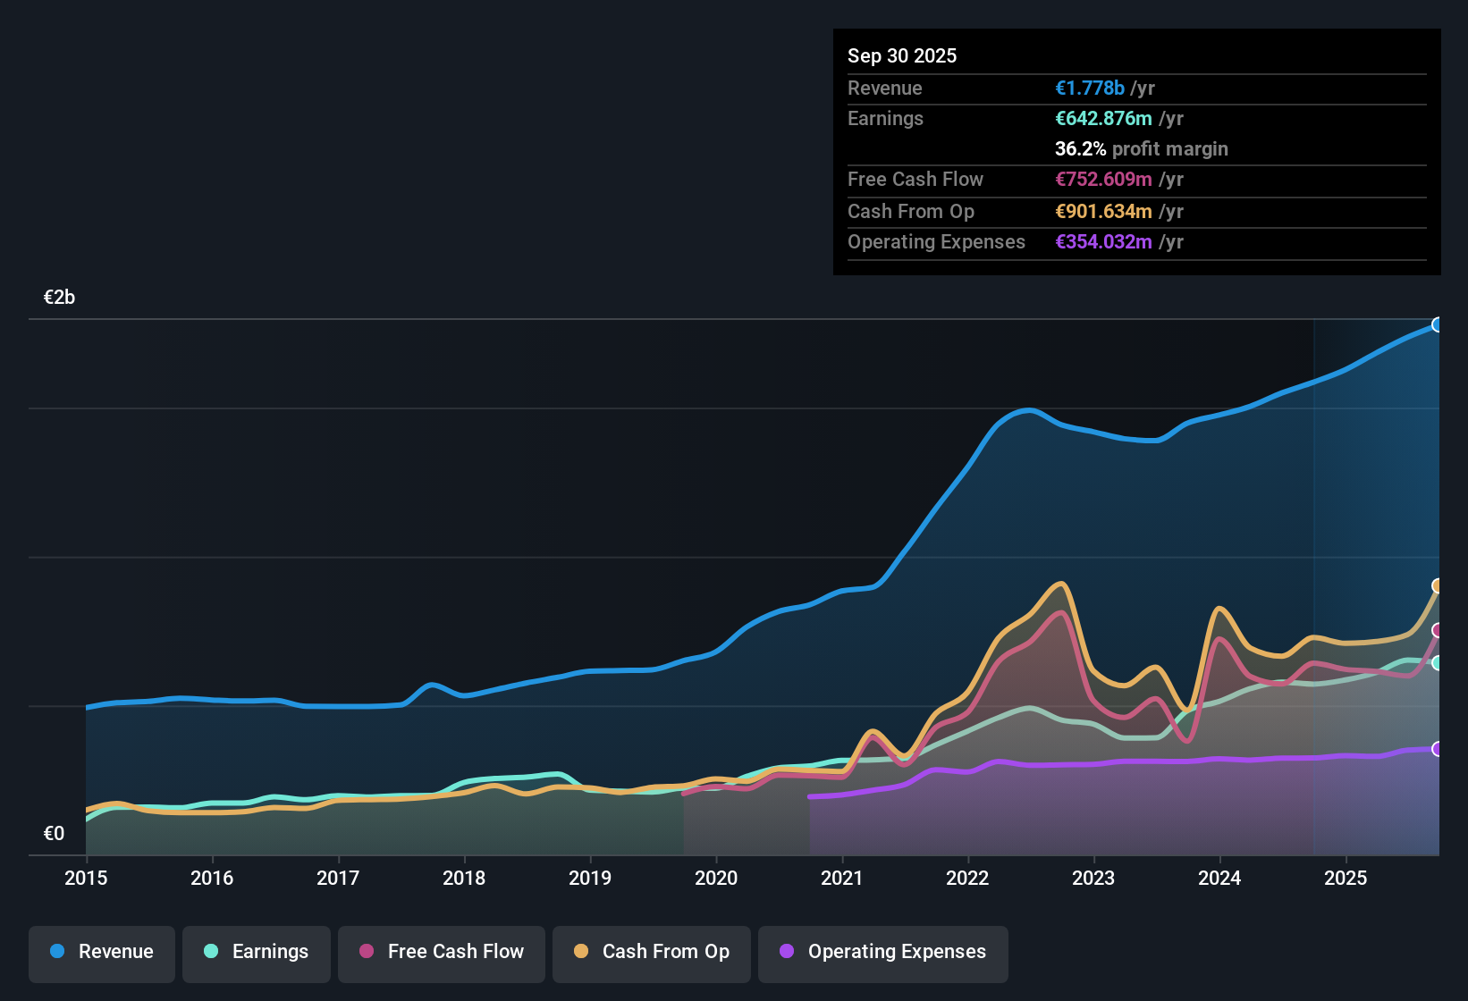
Task: Select the Revenue endpoint marker on the chart
Action: tap(1438, 324)
